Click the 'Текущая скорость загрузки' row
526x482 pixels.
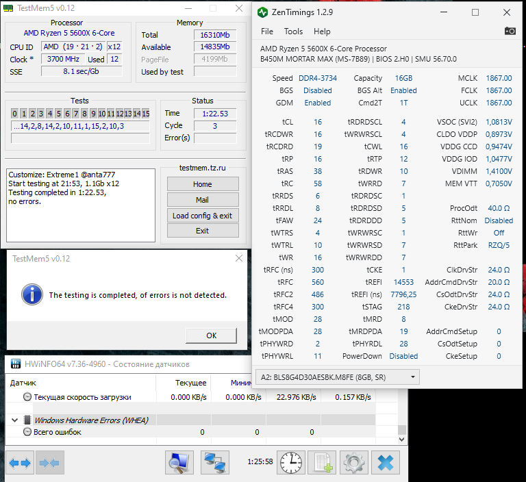click(x=190, y=397)
